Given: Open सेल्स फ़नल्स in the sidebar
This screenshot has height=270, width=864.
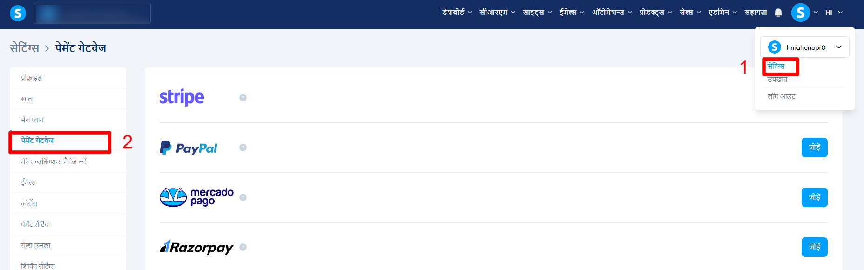Looking at the screenshot, I should pos(68,245).
